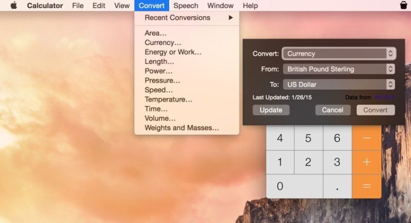Click the decimal point key
Image resolution: width=411 pixels, height=223 pixels.
pos(337,186)
